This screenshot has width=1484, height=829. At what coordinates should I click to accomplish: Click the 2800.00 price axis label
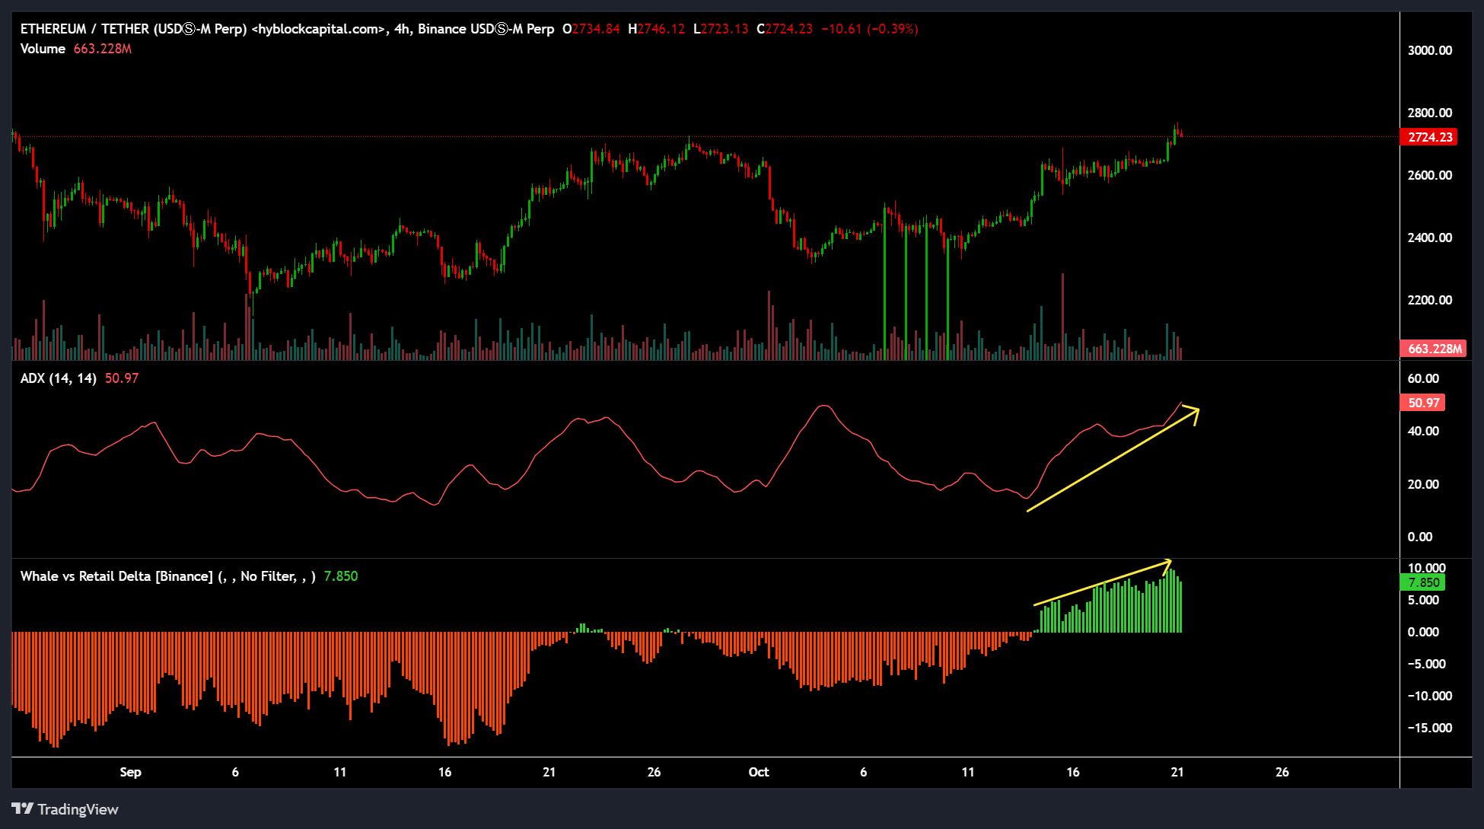click(1430, 113)
